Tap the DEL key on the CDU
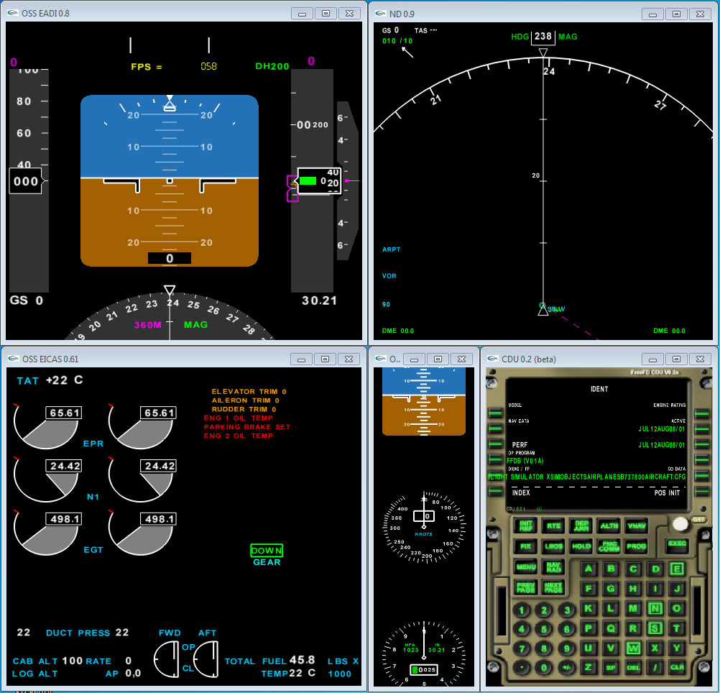Screen dimensions: 720x693 coord(633,667)
